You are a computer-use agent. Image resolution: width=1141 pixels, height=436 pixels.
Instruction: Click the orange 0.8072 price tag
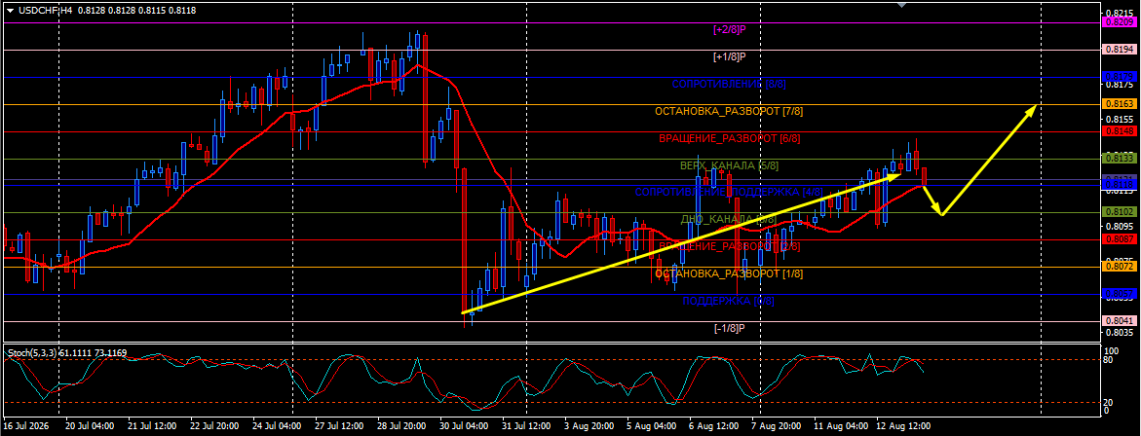(x=1118, y=267)
